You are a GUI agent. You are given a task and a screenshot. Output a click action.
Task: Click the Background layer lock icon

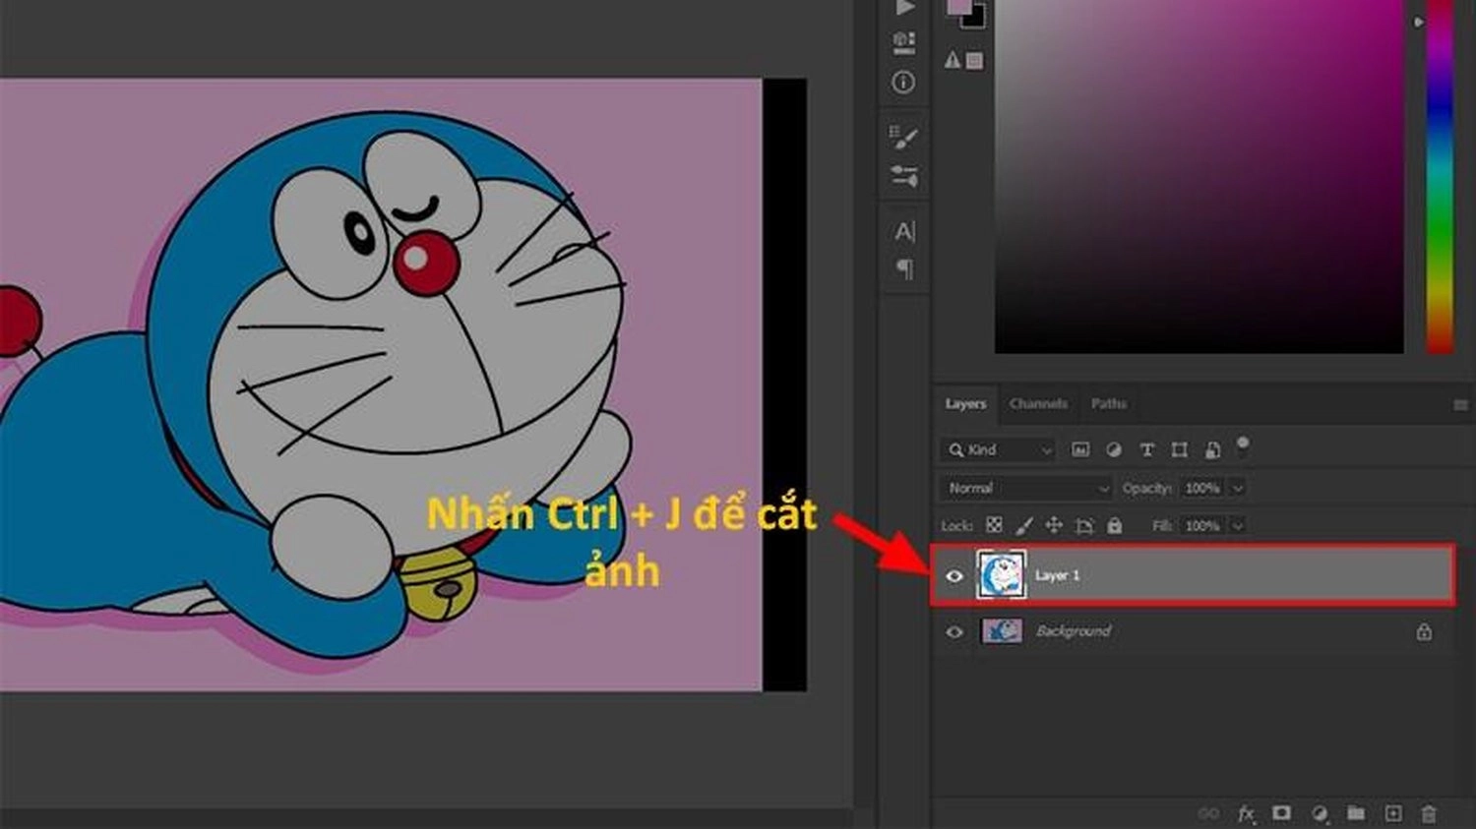pyautogui.click(x=1424, y=631)
